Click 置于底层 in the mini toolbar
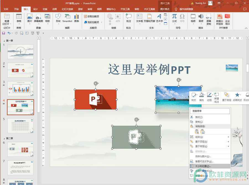The height and width of the screenshot is (185, 249). click(227, 97)
